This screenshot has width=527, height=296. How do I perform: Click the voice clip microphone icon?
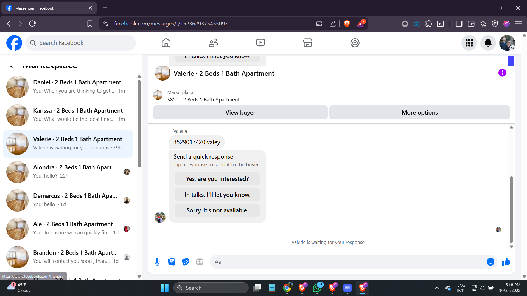[157, 262]
